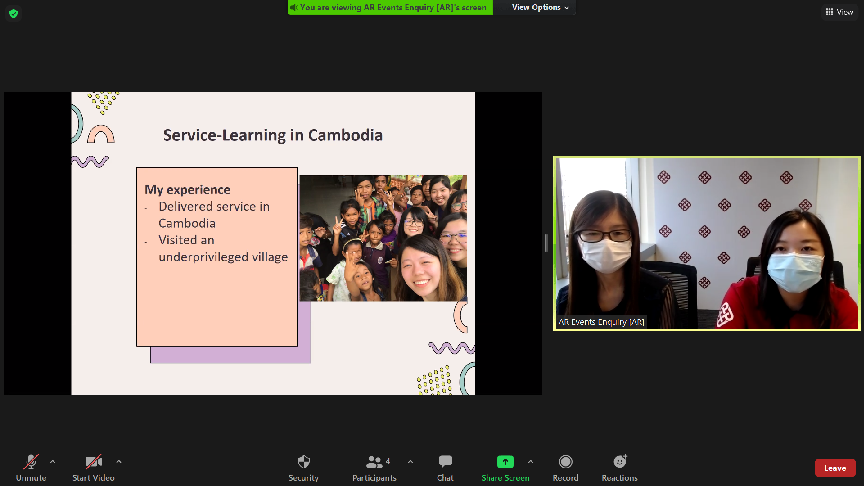Click the green encryption shield icon
The image size is (866, 486).
(x=14, y=13)
